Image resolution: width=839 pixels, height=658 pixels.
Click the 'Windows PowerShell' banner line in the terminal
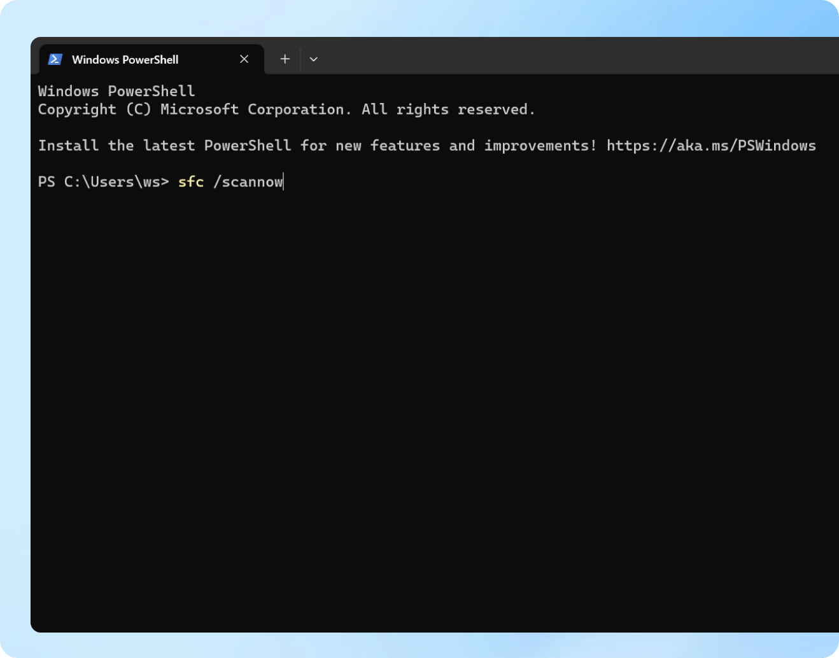(116, 91)
